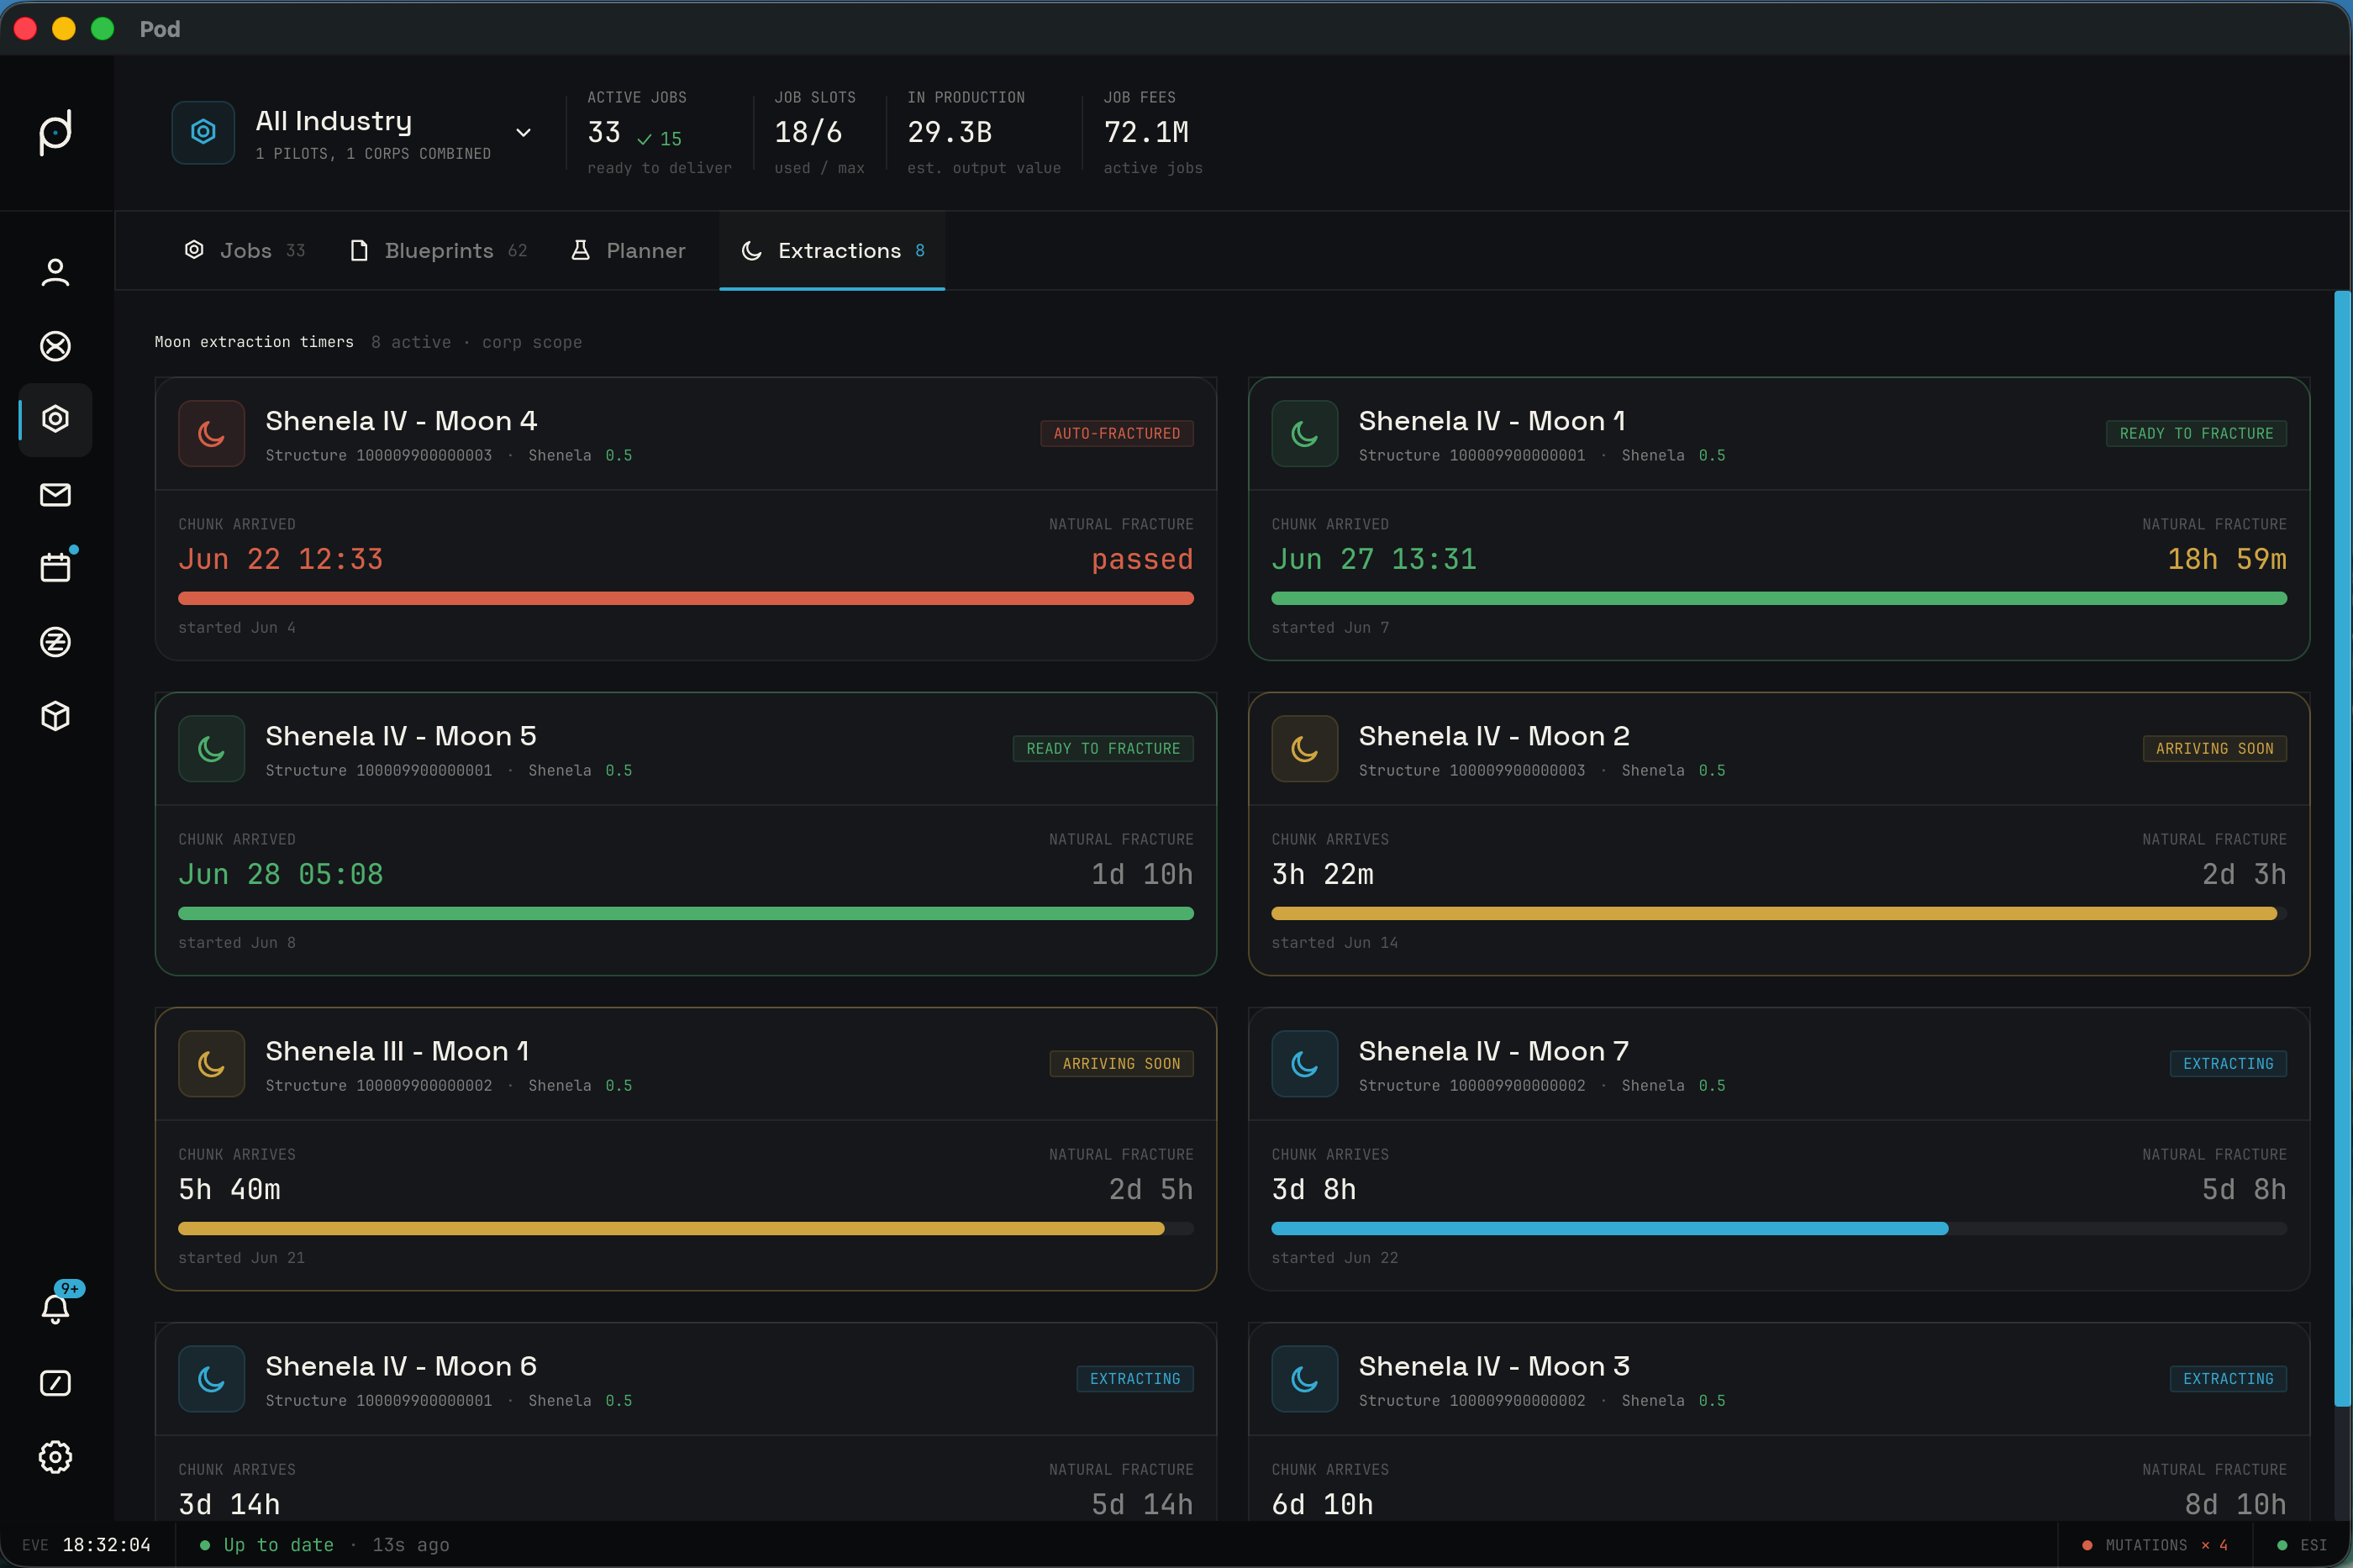Click the 18/6 job slots value
The image size is (2353, 1568).
point(808,132)
